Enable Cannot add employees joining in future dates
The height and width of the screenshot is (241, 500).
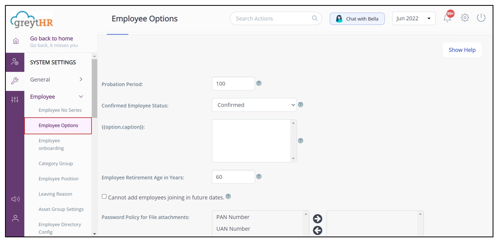coord(104,196)
